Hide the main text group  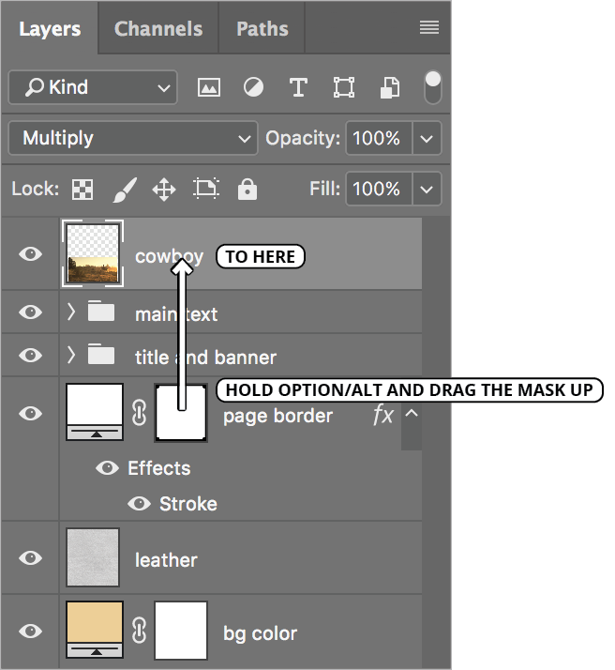[x=30, y=312]
